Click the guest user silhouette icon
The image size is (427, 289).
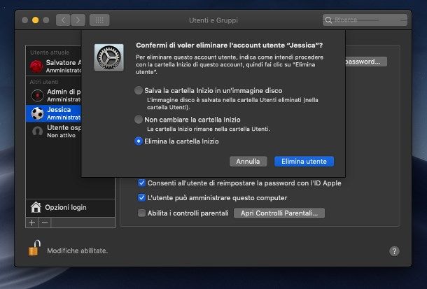pos(37,131)
